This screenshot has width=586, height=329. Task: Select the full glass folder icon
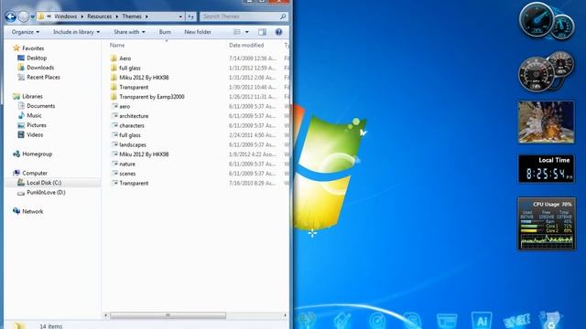pos(114,68)
